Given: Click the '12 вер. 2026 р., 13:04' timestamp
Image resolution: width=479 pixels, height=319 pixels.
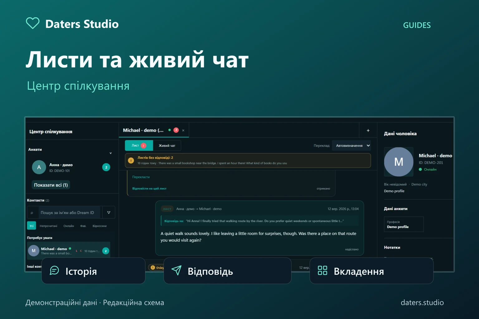Looking at the screenshot, I should tap(343, 209).
